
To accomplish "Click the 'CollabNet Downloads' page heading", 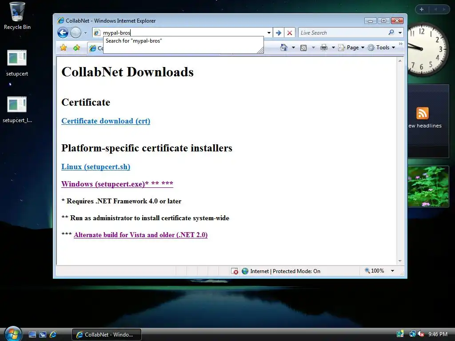I will 128,72.
